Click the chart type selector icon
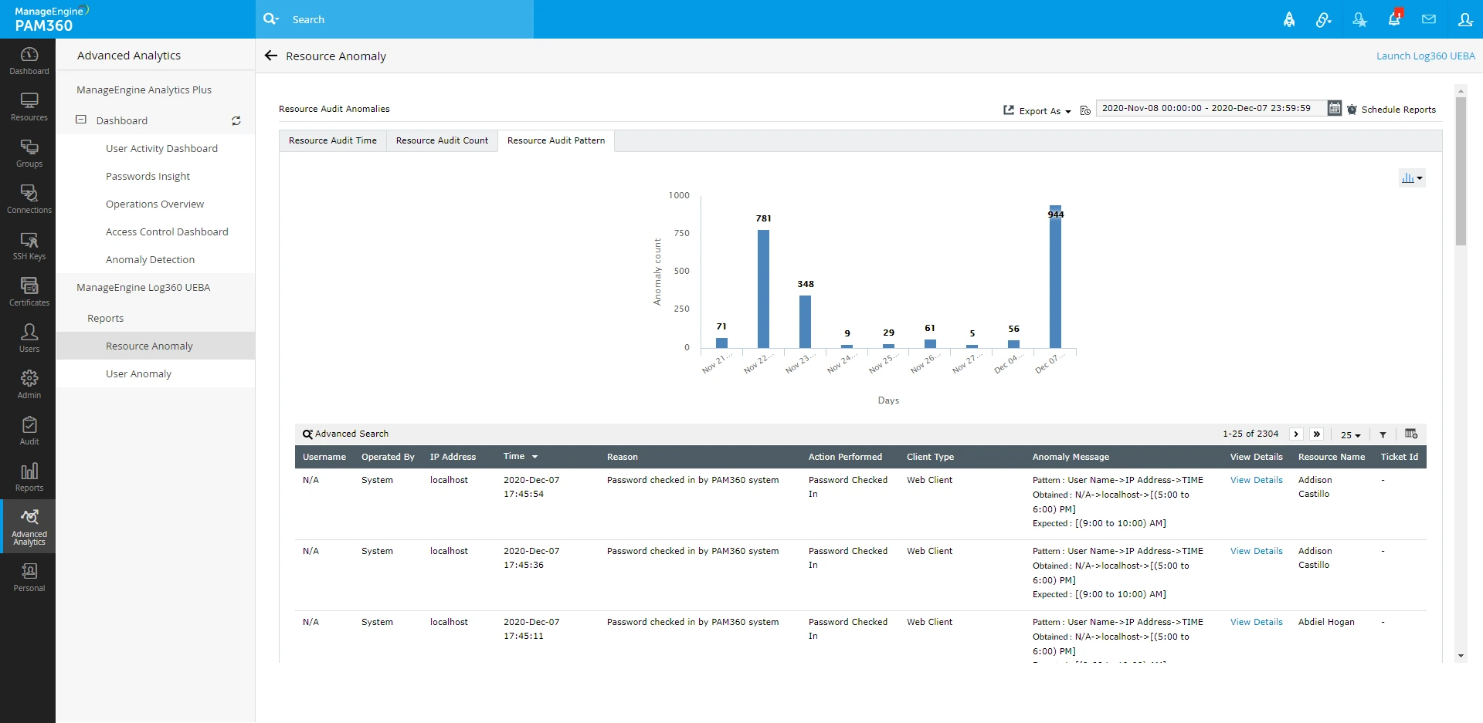The image size is (1483, 723). pos(1412,177)
